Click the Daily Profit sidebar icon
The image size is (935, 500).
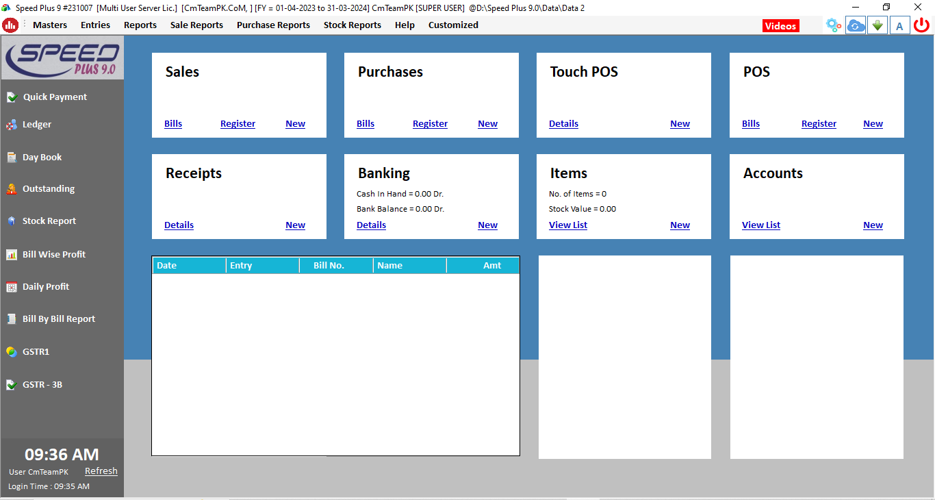coord(12,287)
